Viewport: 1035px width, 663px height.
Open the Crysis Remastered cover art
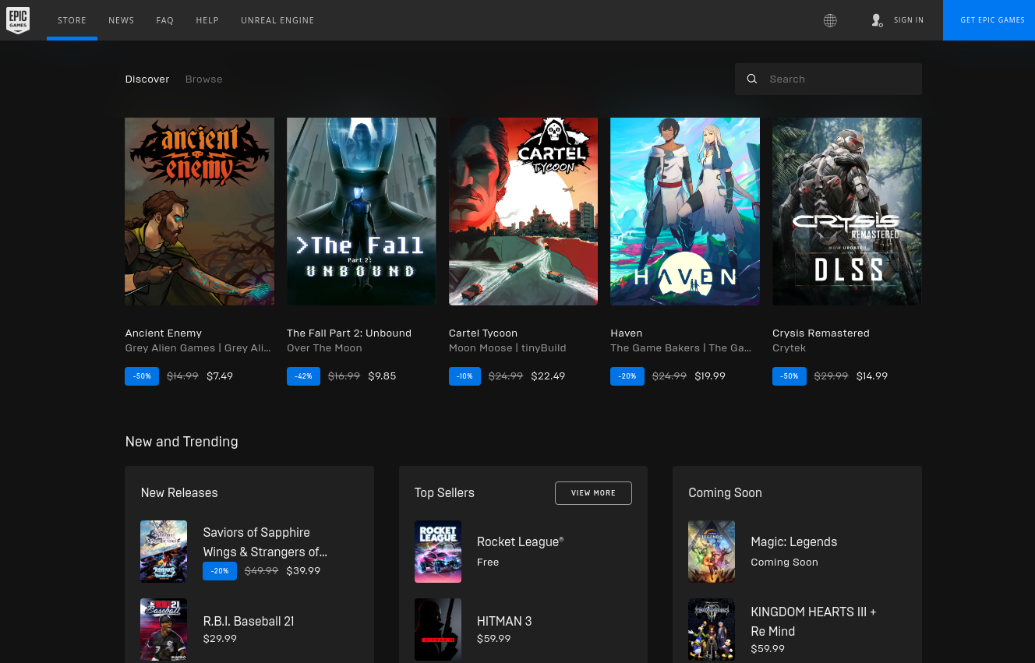pyautogui.click(x=847, y=211)
